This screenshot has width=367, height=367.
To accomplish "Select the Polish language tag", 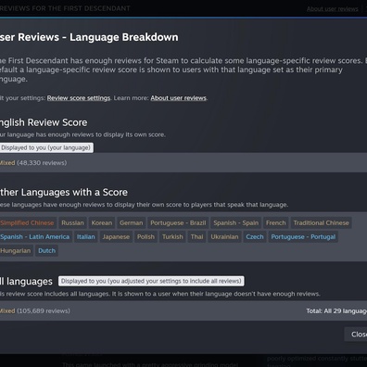I will (146, 236).
